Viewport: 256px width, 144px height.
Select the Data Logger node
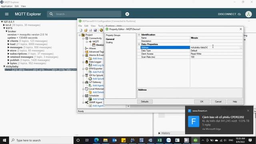pos(95,62)
